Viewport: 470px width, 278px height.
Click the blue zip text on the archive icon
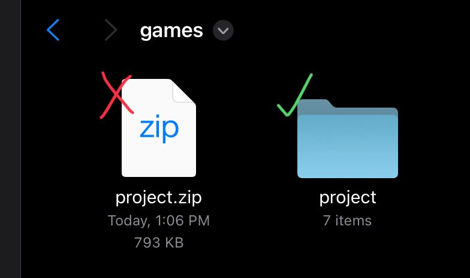coord(159,127)
